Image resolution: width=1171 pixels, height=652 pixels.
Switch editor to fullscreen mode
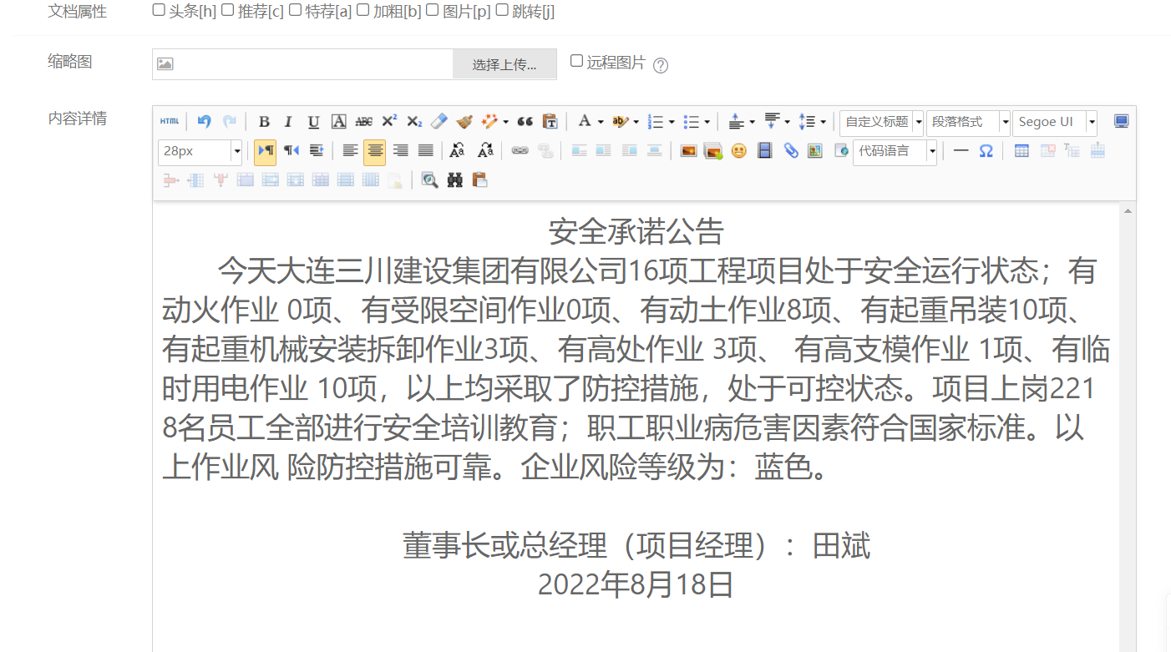(1121, 122)
